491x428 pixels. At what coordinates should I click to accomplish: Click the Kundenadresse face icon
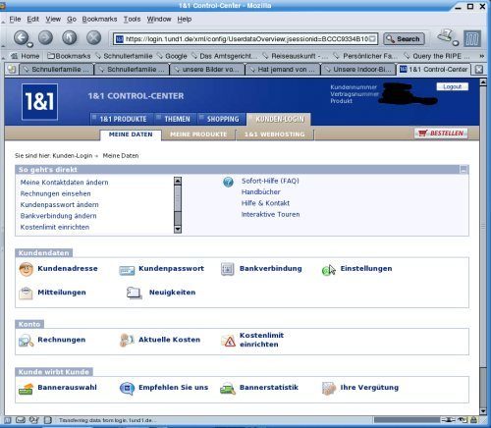point(27,269)
